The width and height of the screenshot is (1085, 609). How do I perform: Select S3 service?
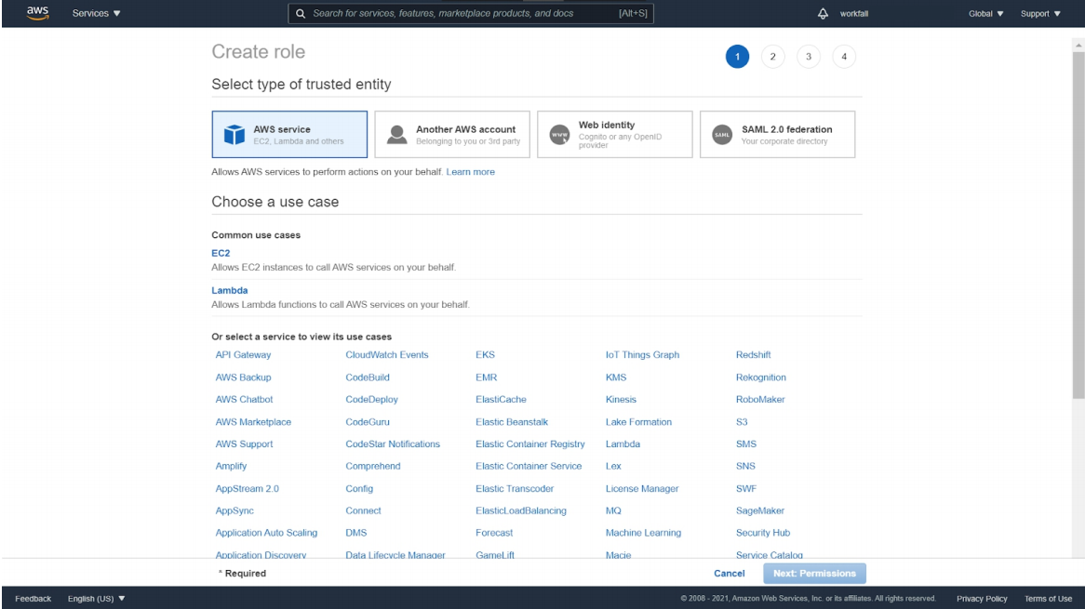[742, 422]
